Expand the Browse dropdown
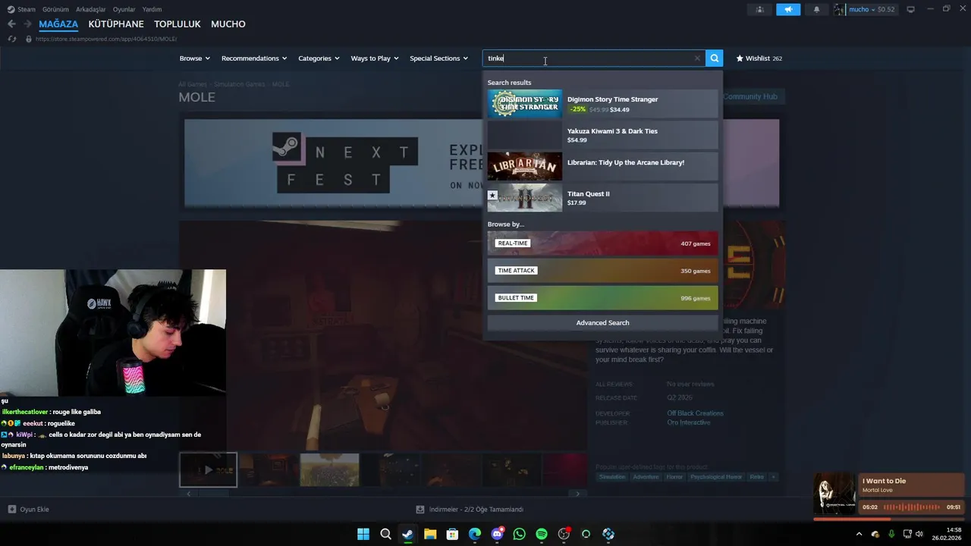Image resolution: width=971 pixels, height=546 pixels. [193, 58]
